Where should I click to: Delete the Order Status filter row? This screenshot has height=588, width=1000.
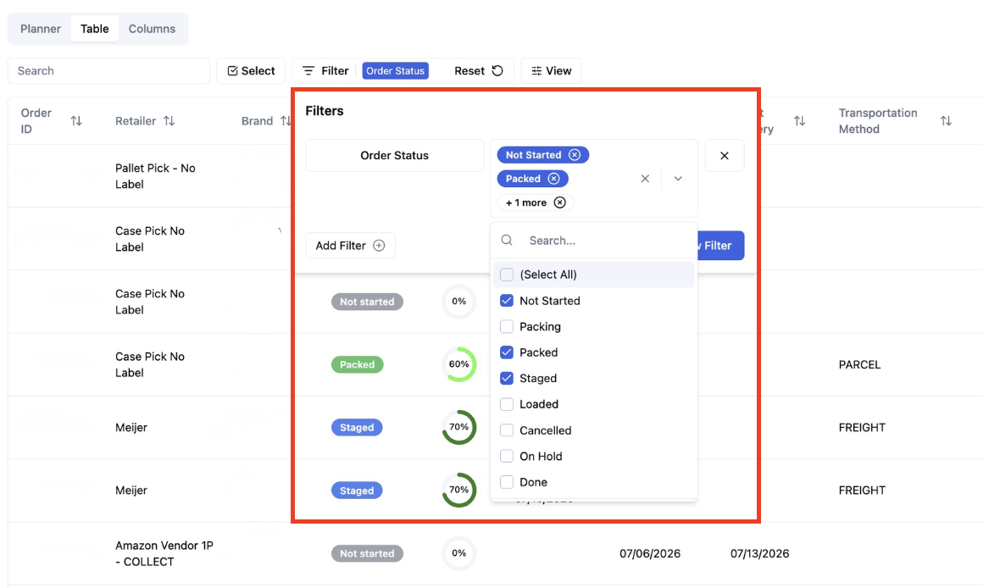(x=725, y=156)
